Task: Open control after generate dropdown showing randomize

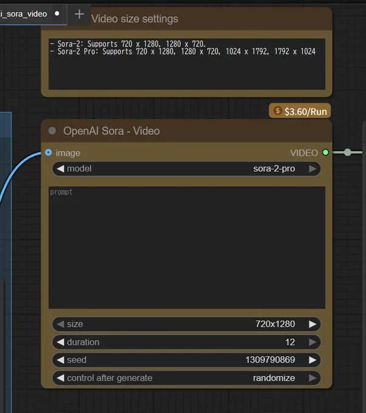Action: [186, 378]
